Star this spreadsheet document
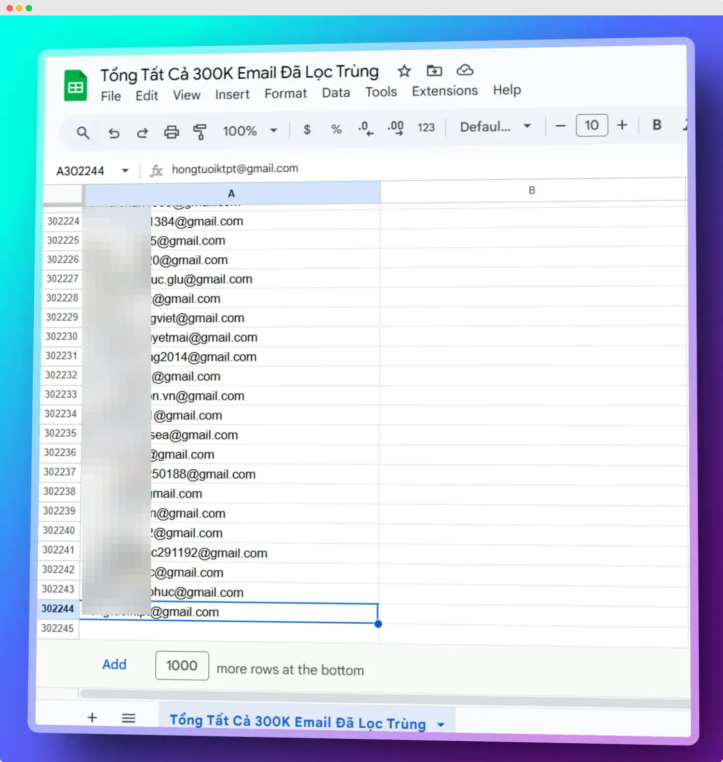The height and width of the screenshot is (762, 723). click(x=404, y=71)
